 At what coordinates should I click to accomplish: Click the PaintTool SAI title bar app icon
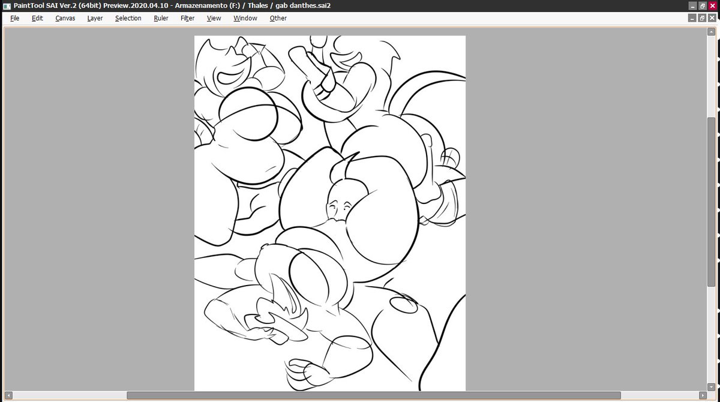click(x=7, y=5)
